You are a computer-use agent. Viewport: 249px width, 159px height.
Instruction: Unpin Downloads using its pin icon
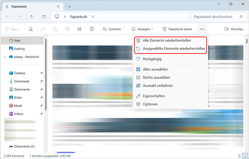tap(41, 81)
